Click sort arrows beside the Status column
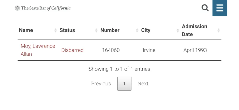This screenshot has width=239, height=110. [x=96, y=30]
